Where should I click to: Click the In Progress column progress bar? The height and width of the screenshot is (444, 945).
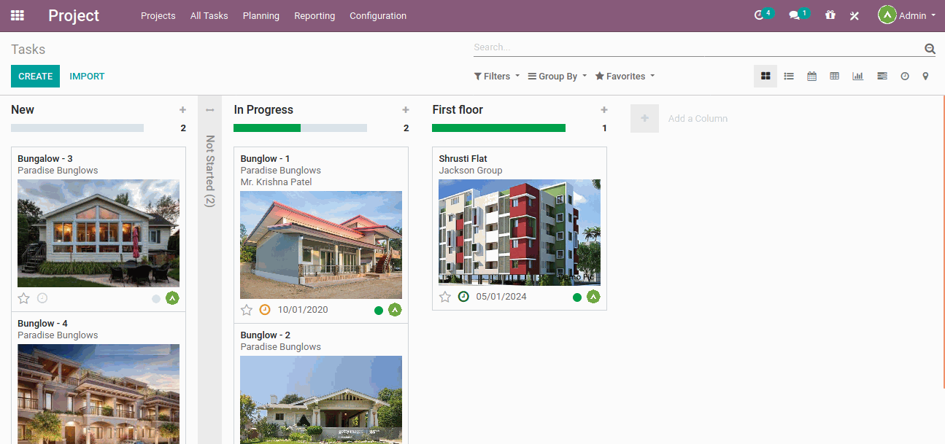(299, 128)
